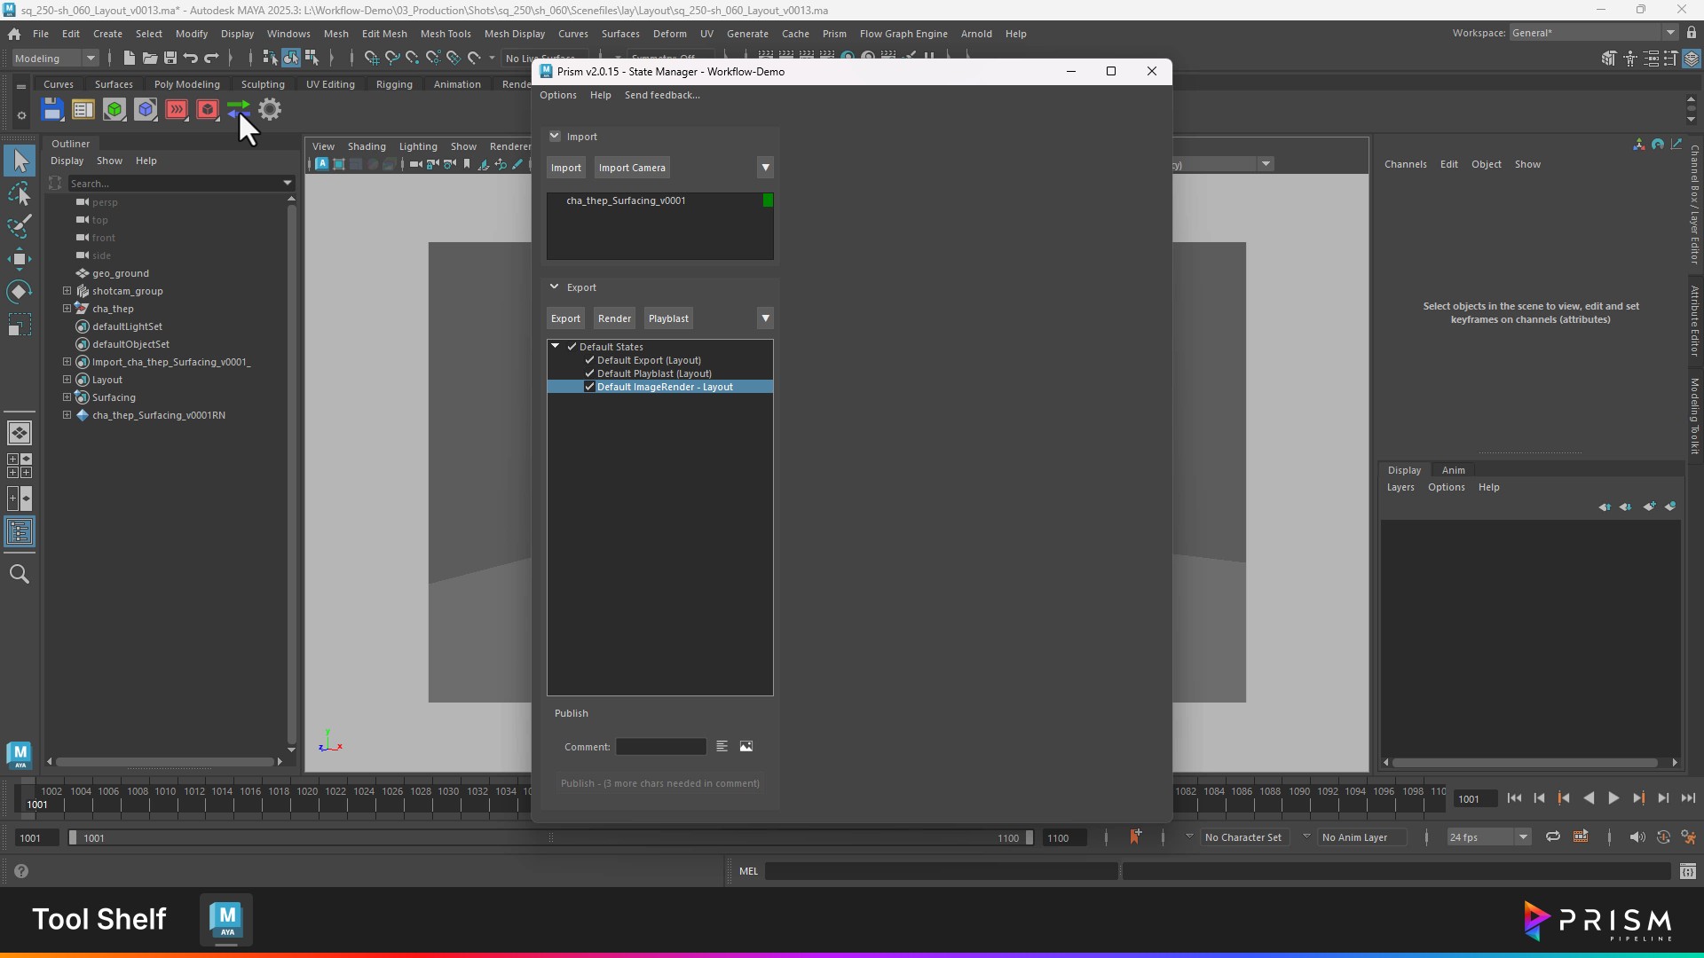Click the Playblast button
The width and height of the screenshot is (1704, 958).
(x=668, y=318)
